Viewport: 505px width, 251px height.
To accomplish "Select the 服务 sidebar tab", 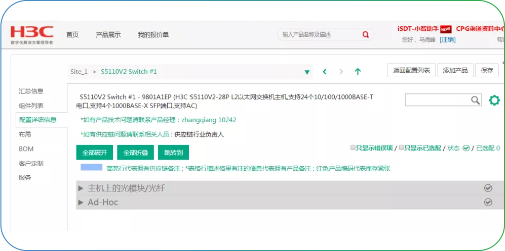I will point(25,177).
